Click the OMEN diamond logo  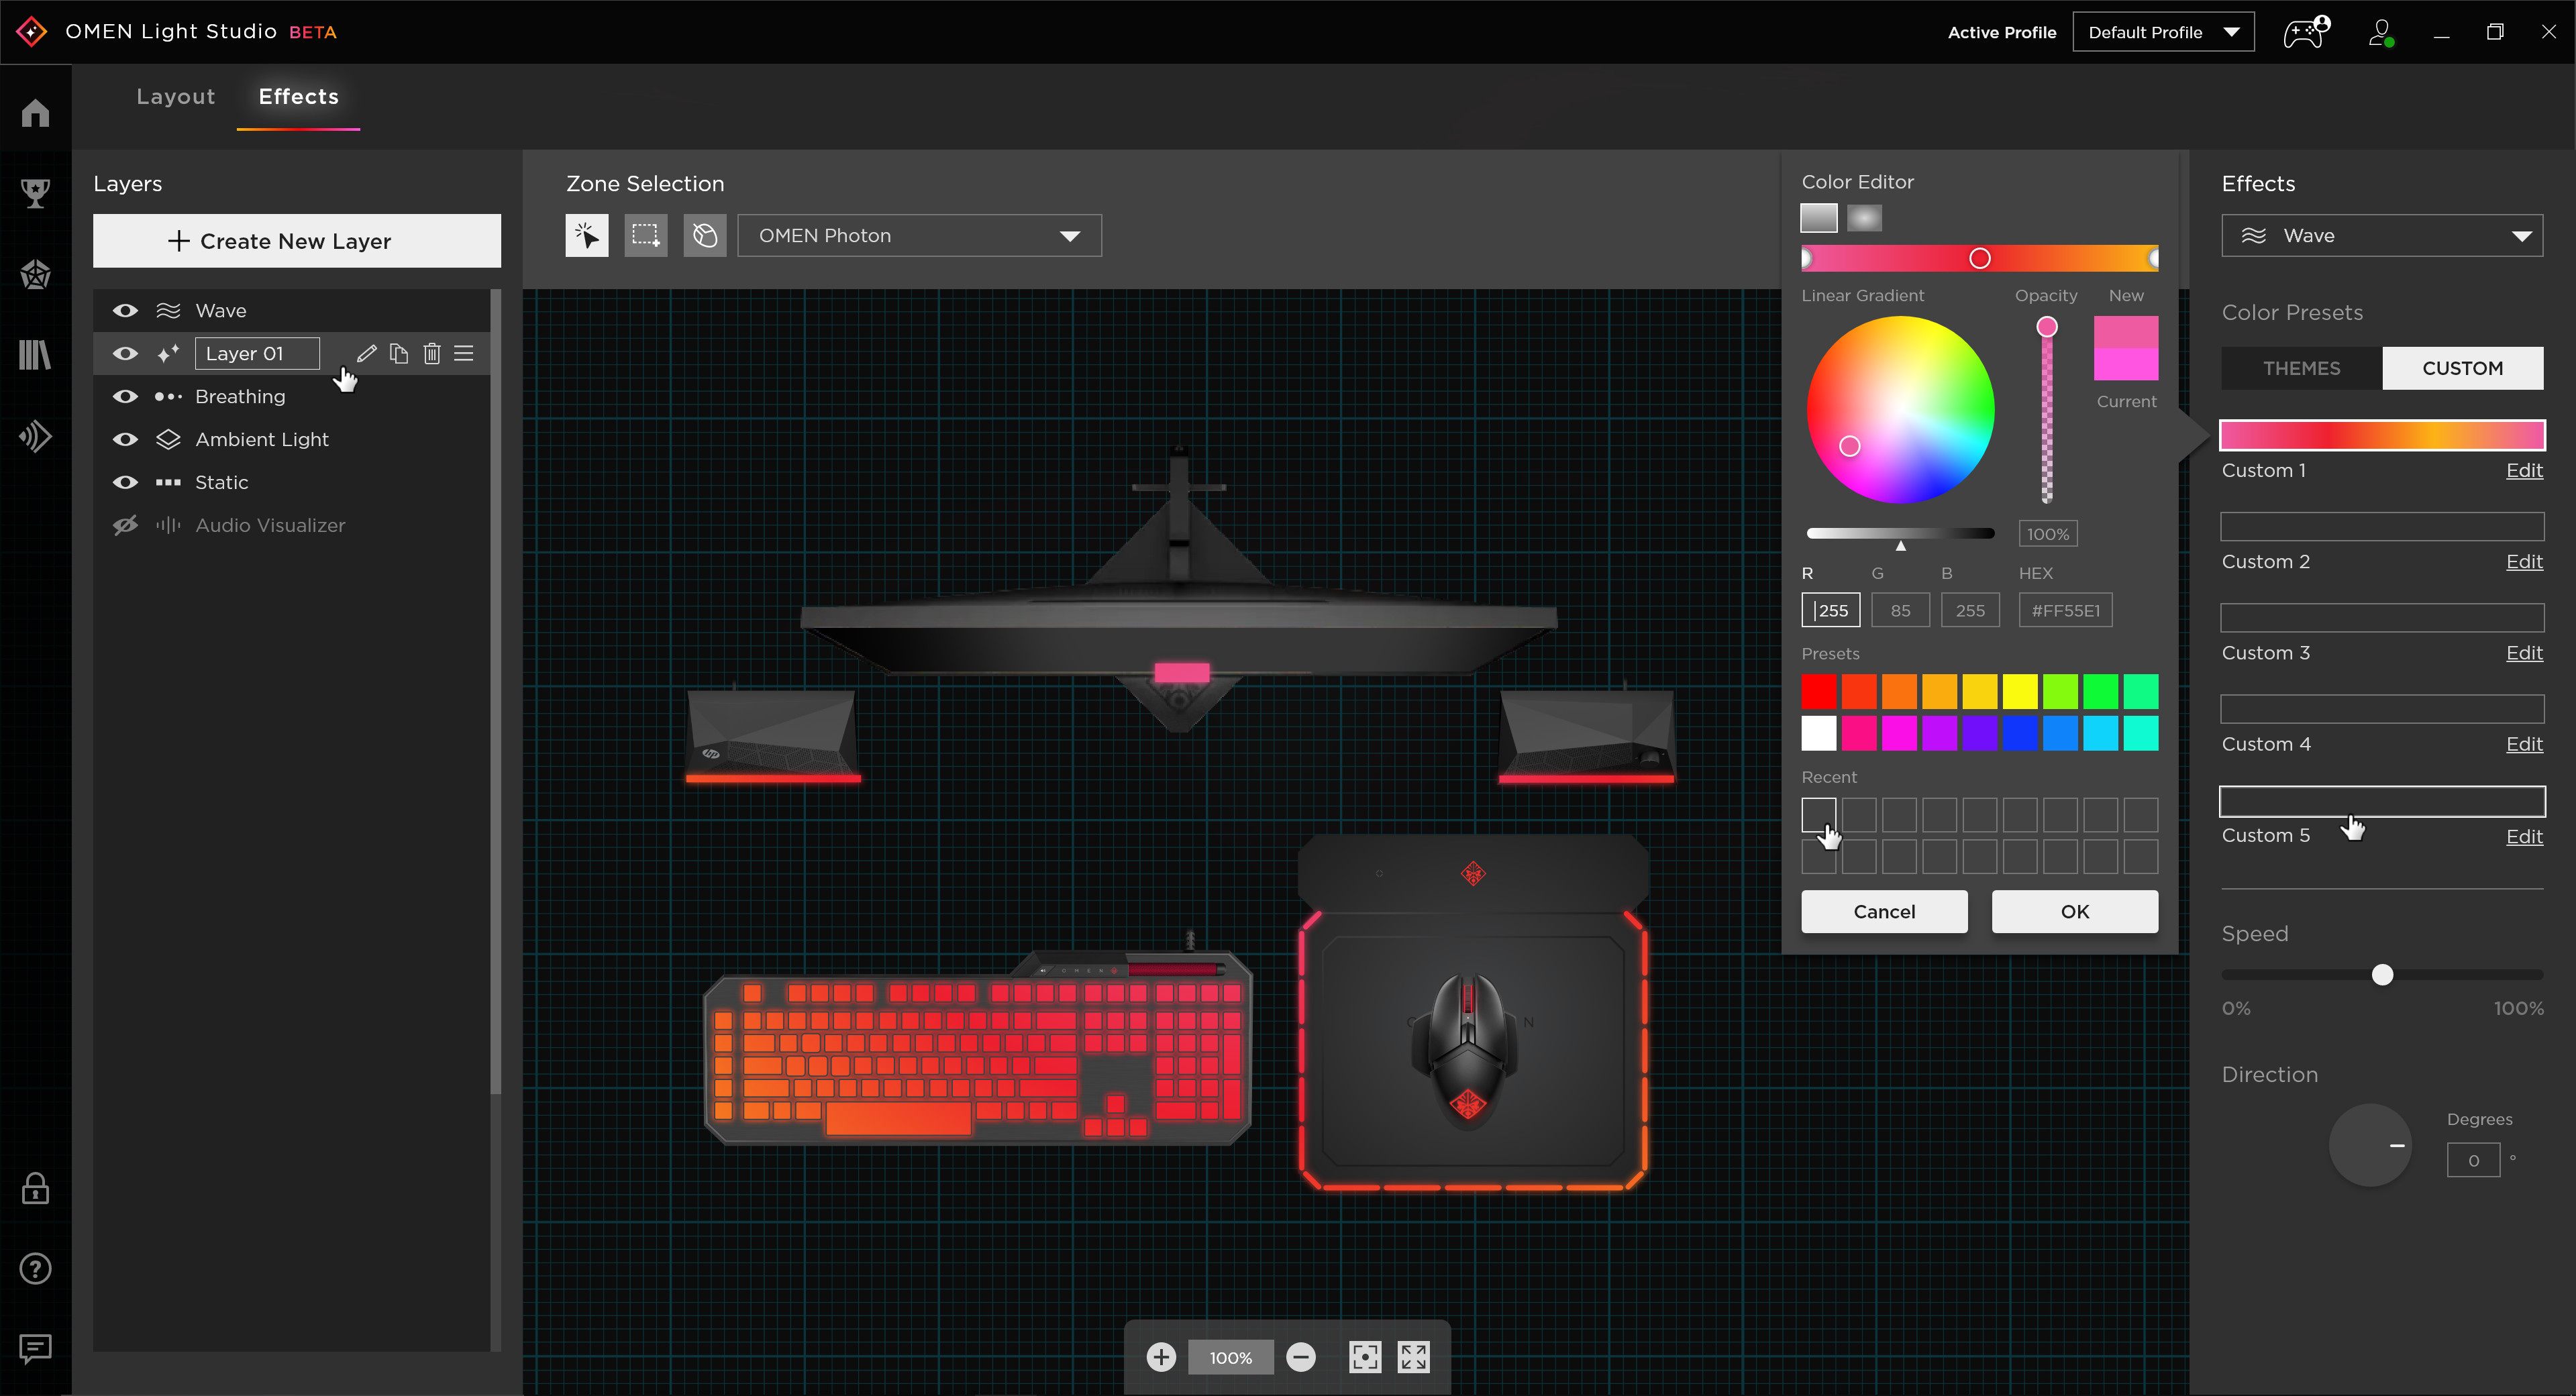31,32
